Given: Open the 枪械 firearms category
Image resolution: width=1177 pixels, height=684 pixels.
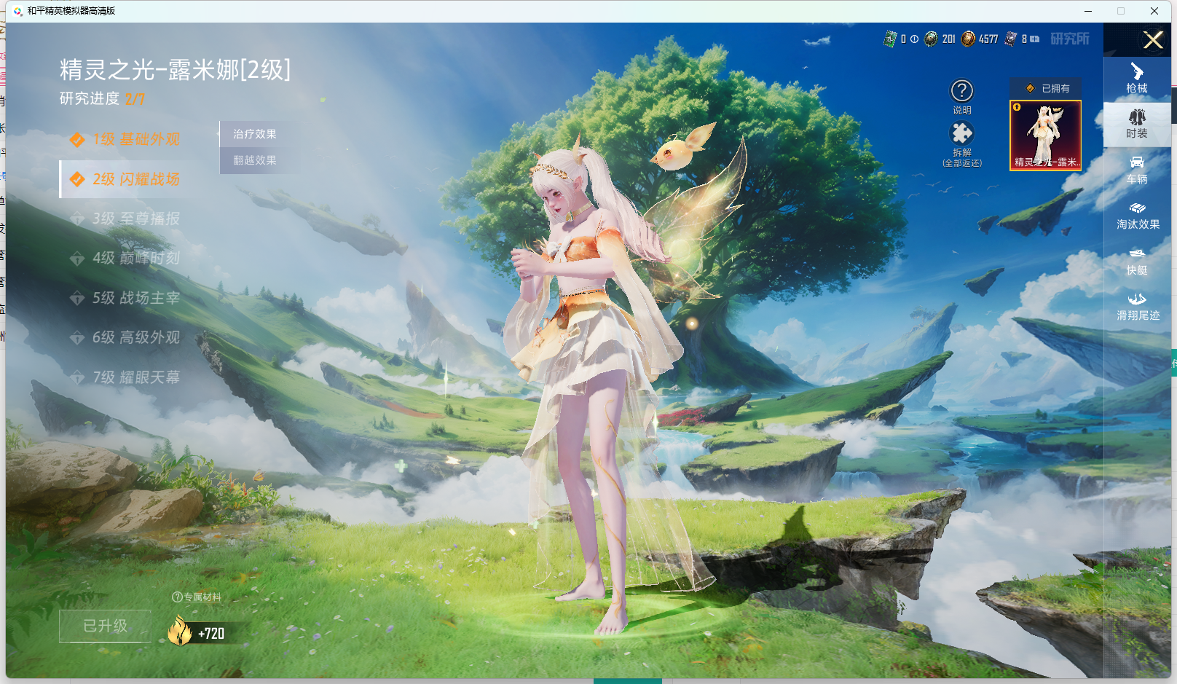Looking at the screenshot, I should 1136,78.
